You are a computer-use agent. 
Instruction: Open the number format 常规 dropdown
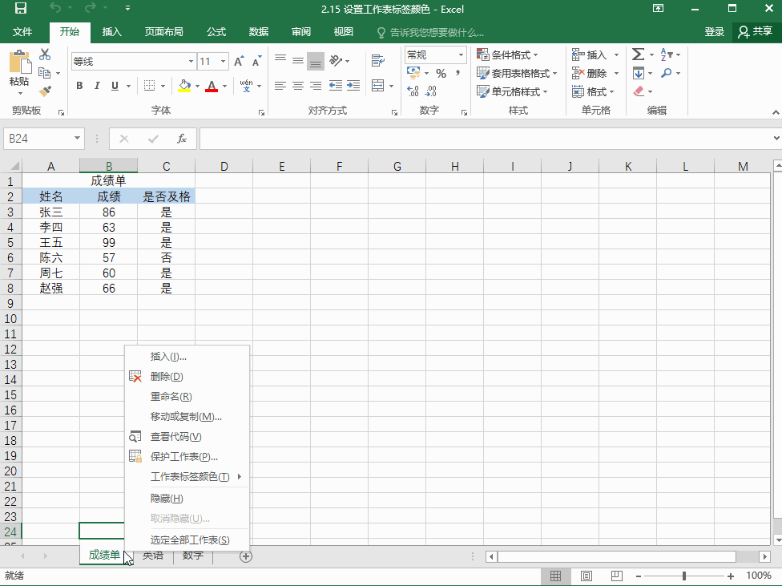(461, 55)
